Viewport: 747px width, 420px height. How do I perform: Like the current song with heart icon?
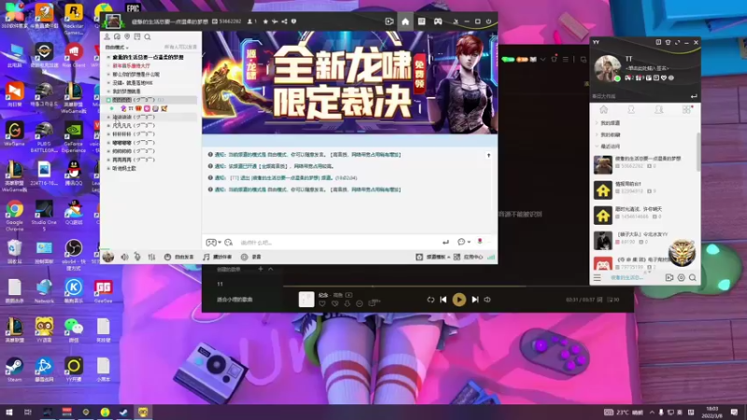click(x=322, y=303)
